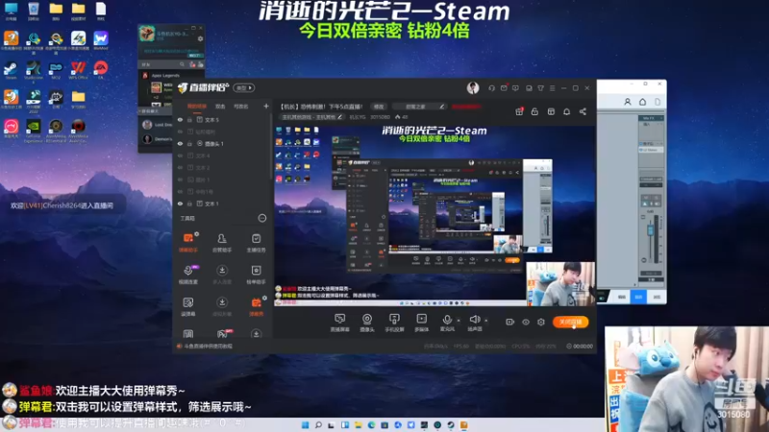The image size is (769, 432).
Task: Open Steam shortcut on the desktop
Action: point(11,69)
